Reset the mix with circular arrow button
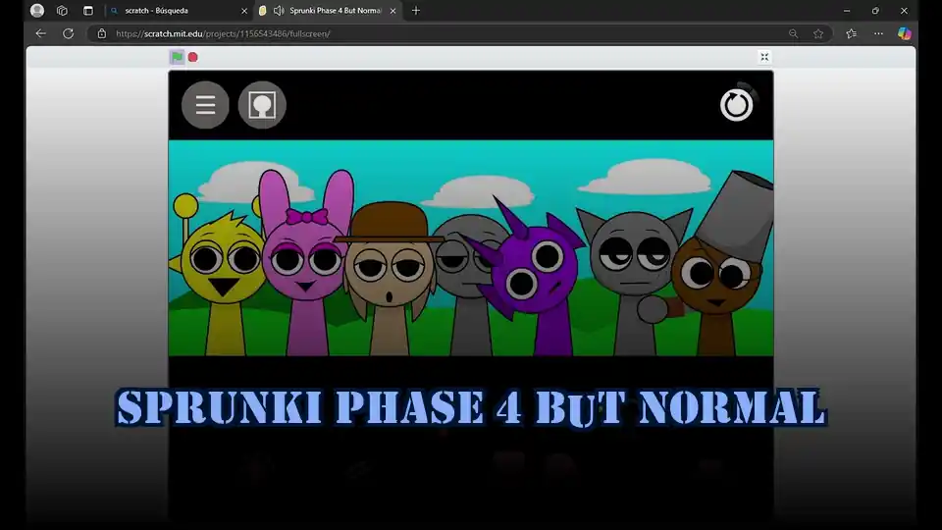This screenshot has width=942, height=530. 737,105
